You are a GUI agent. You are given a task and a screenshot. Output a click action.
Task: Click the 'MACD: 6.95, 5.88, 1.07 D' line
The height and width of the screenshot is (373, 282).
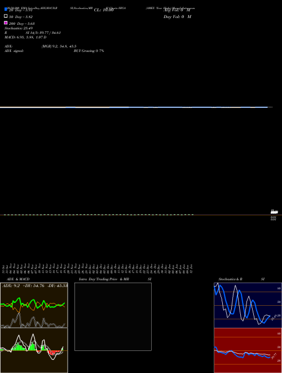point(25,37)
